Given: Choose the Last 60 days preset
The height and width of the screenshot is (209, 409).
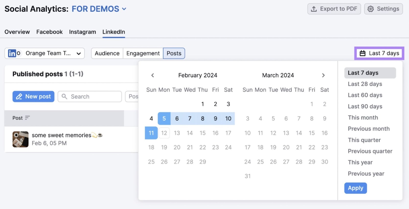Looking at the screenshot, I should click(x=365, y=95).
